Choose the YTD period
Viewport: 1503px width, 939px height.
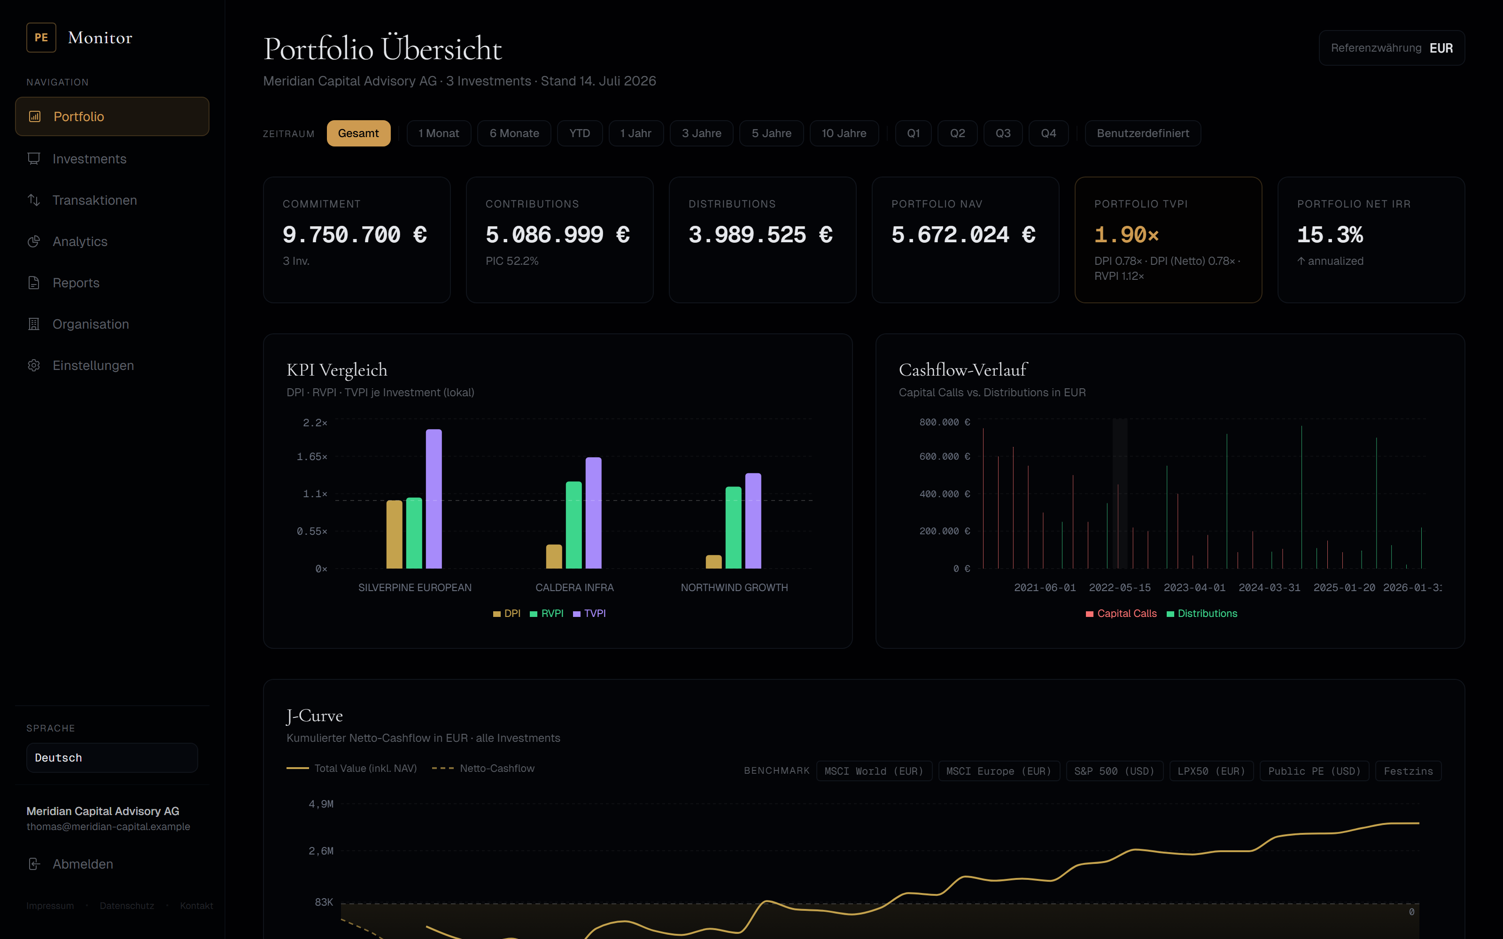(x=580, y=133)
